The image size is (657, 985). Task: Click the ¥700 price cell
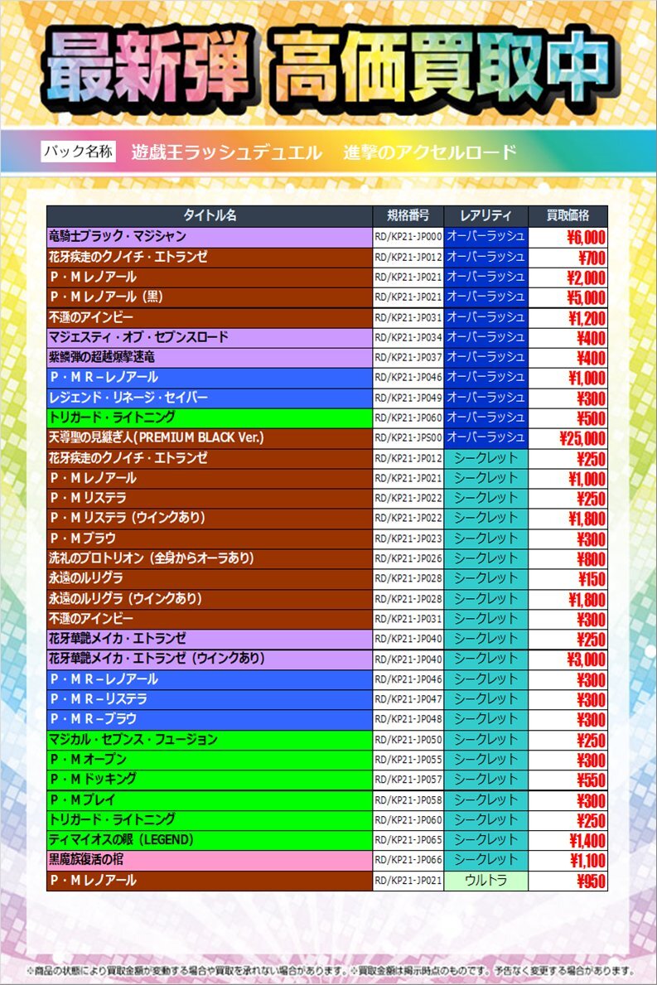point(568,257)
